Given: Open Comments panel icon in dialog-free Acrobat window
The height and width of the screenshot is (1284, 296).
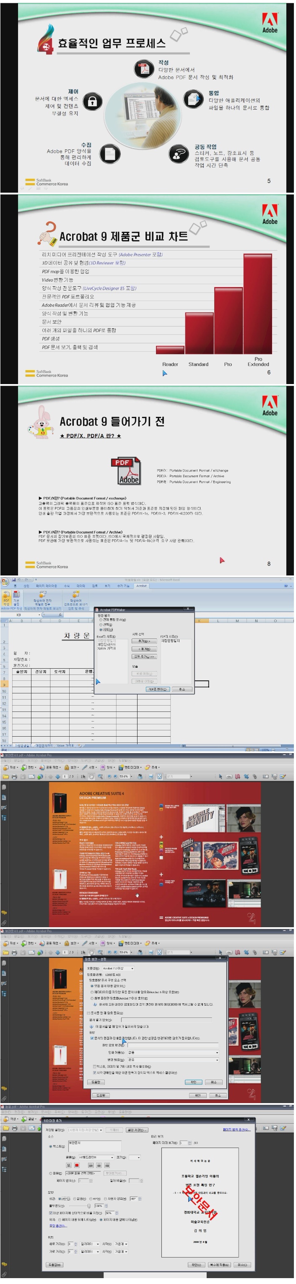Looking at the screenshot, I should (4, 913).
